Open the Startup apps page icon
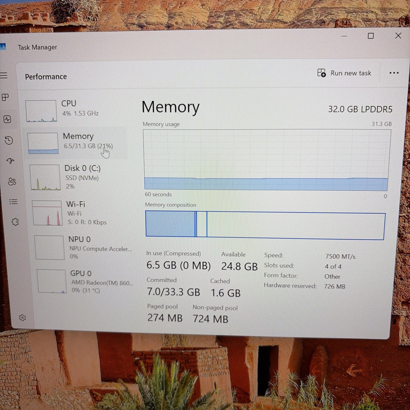Viewport: 410px width, 410px height. click(x=11, y=161)
